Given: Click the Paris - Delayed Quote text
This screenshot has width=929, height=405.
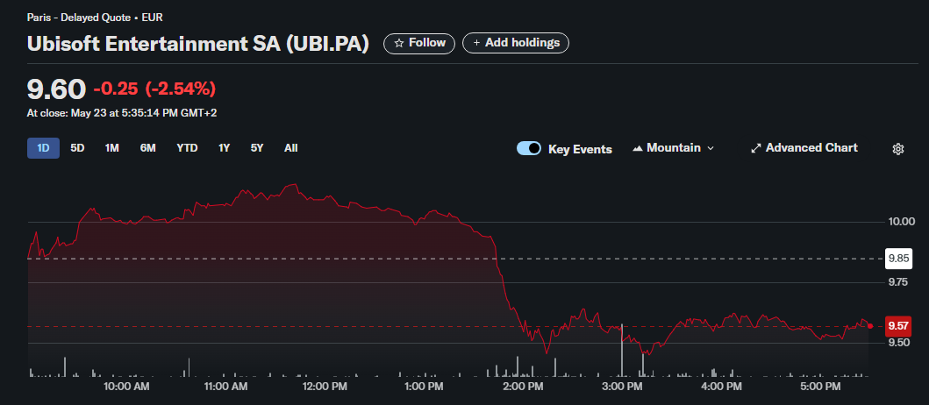Looking at the screenshot, I should tap(95, 18).
